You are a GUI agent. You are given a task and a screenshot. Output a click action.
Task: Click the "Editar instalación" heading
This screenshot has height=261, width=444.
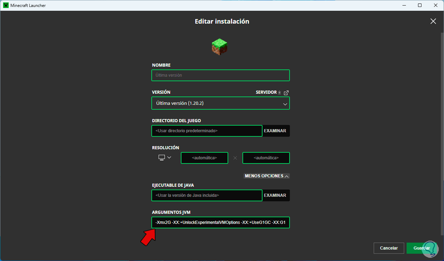coord(222,22)
